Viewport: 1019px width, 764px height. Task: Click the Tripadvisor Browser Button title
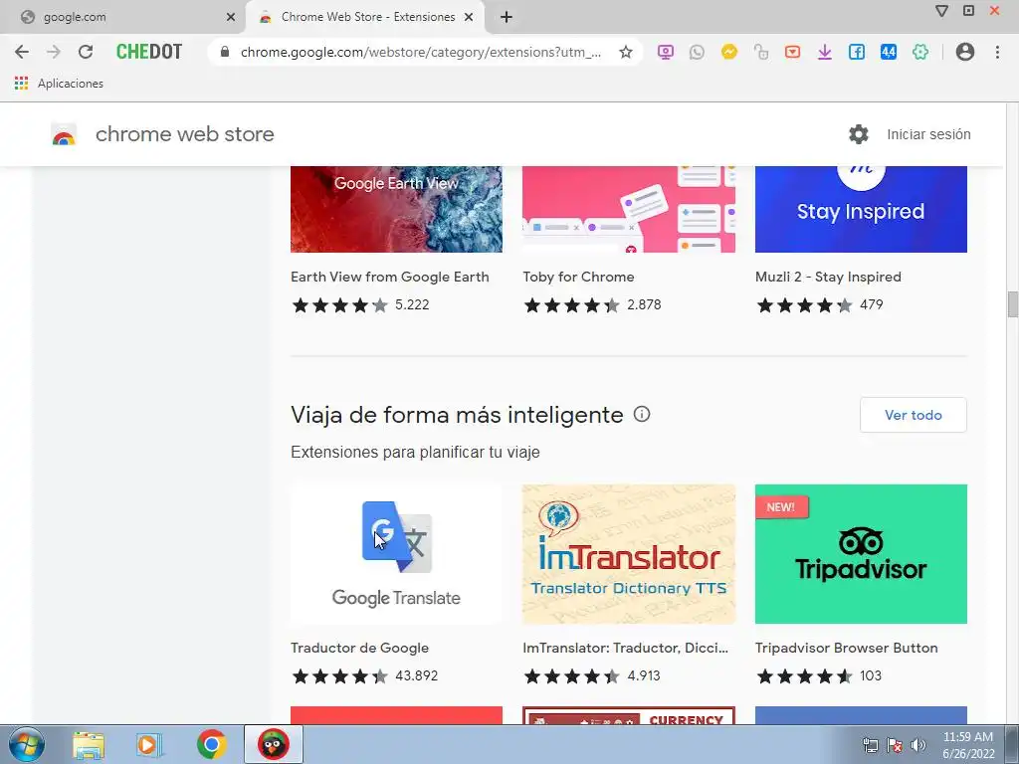(x=846, y=648)
